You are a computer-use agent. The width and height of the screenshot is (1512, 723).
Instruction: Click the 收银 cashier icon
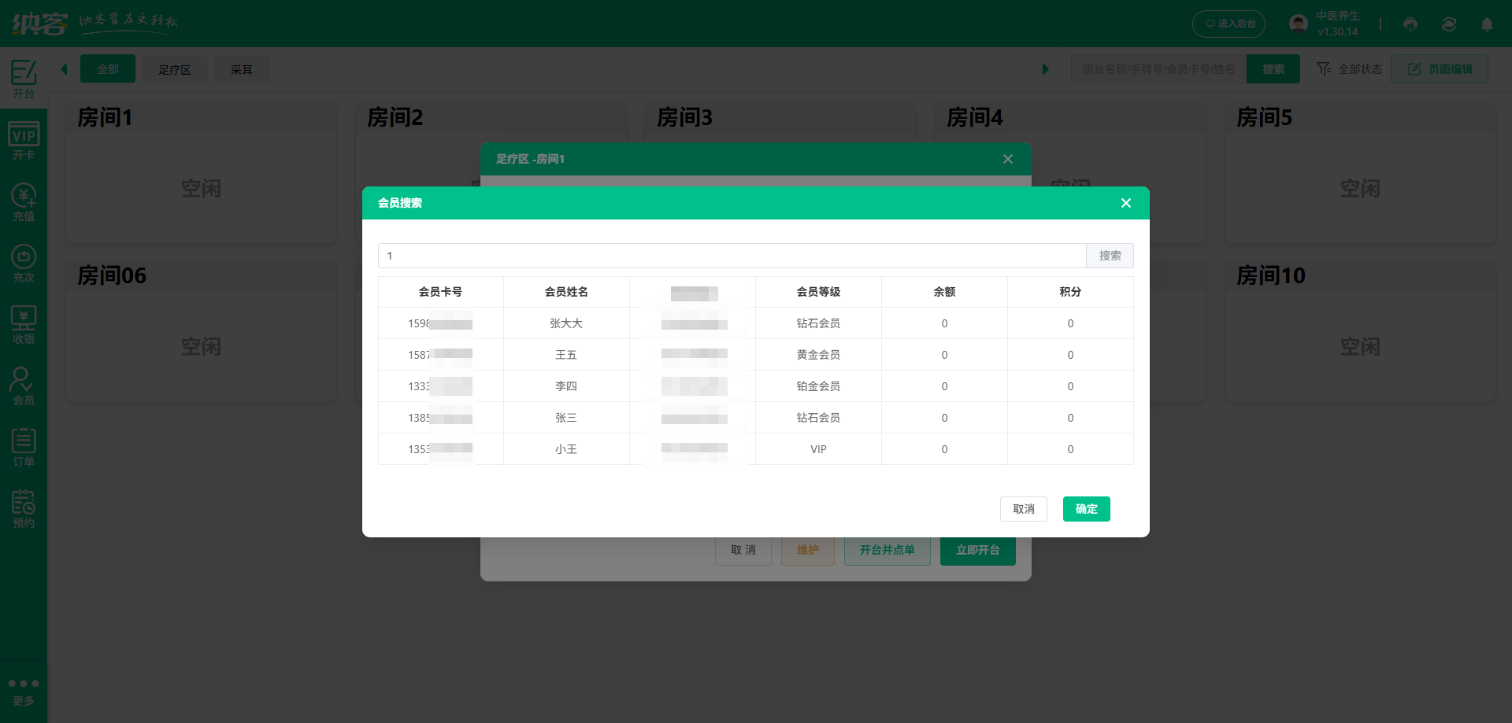coord(24,324)
